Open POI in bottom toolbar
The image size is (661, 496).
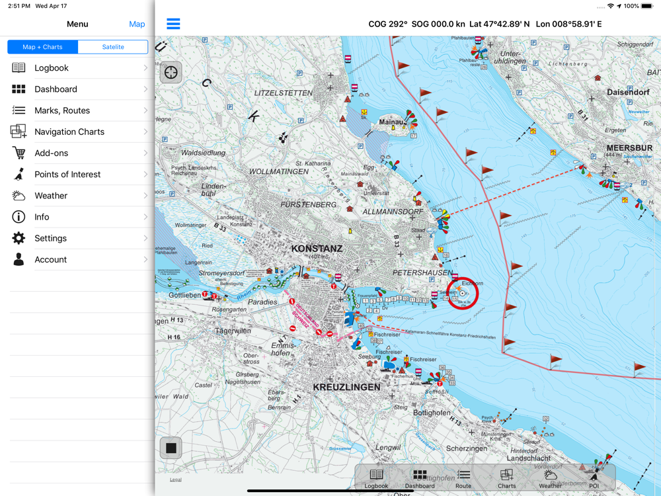point(594,479)
